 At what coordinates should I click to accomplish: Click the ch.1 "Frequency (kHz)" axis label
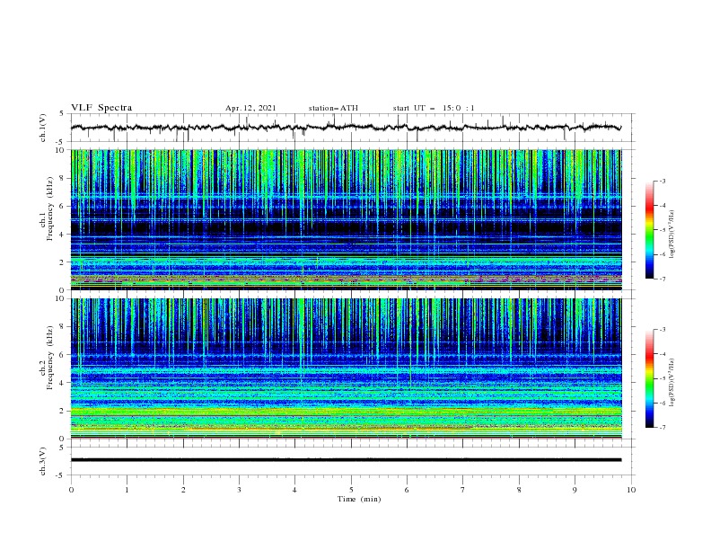click(50, 208)
